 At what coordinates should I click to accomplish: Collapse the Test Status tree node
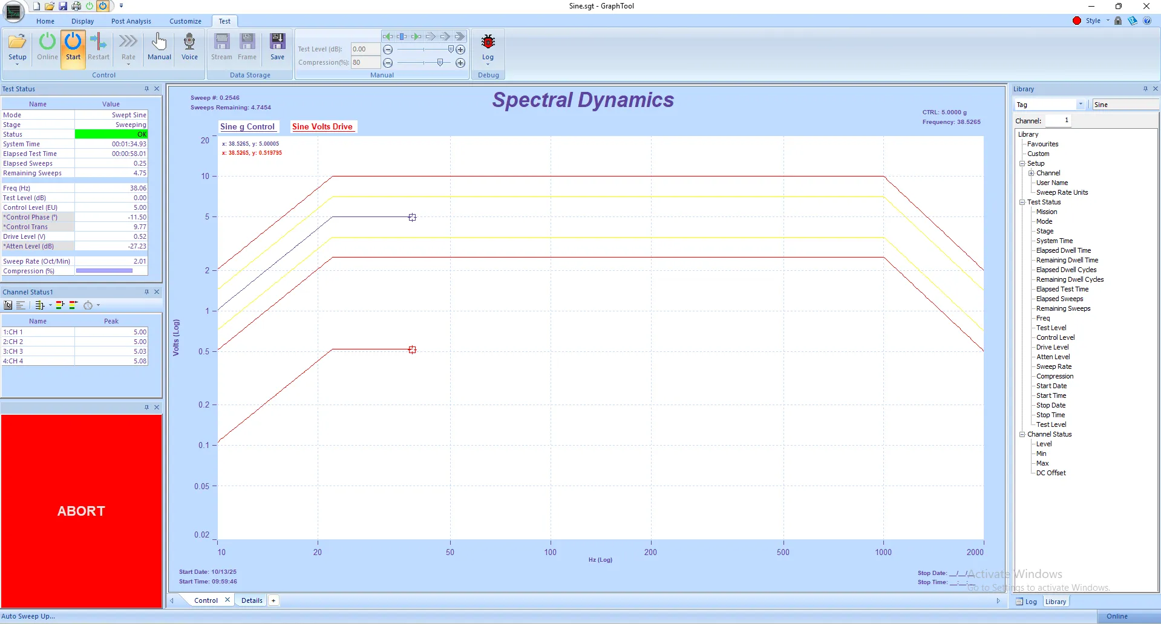(x=1022, y=202)
